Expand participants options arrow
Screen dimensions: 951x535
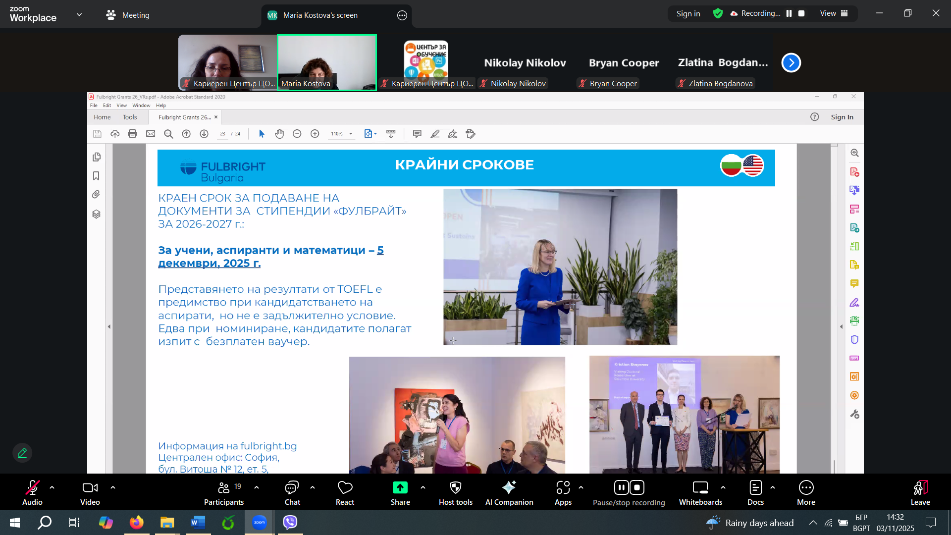tap(257, 487)
